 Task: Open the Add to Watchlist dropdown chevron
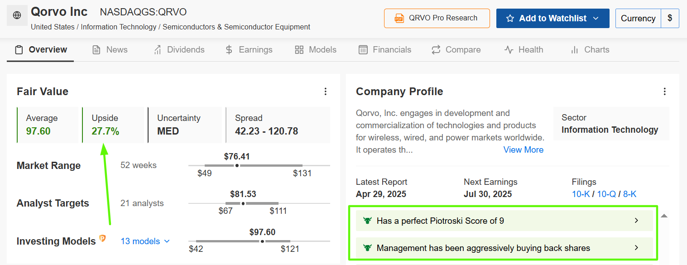point(596,19)
